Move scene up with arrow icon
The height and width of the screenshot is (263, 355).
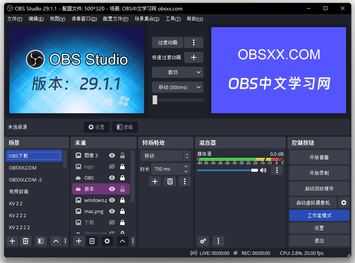point(56,241)
